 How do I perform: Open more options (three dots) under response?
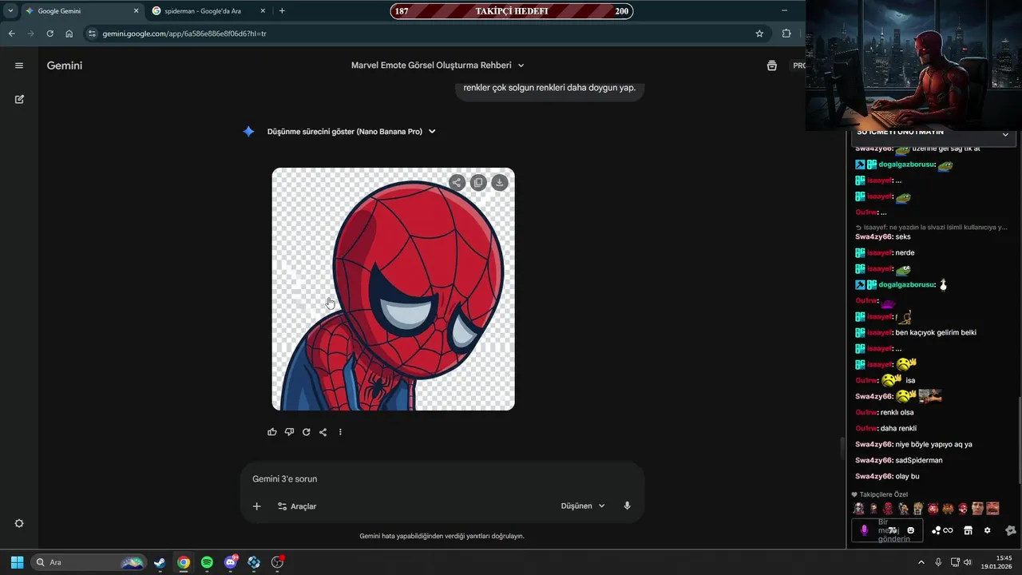(340, 432)
